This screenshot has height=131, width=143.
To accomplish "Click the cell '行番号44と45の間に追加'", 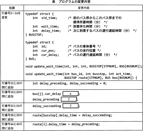I will (12, 126).
